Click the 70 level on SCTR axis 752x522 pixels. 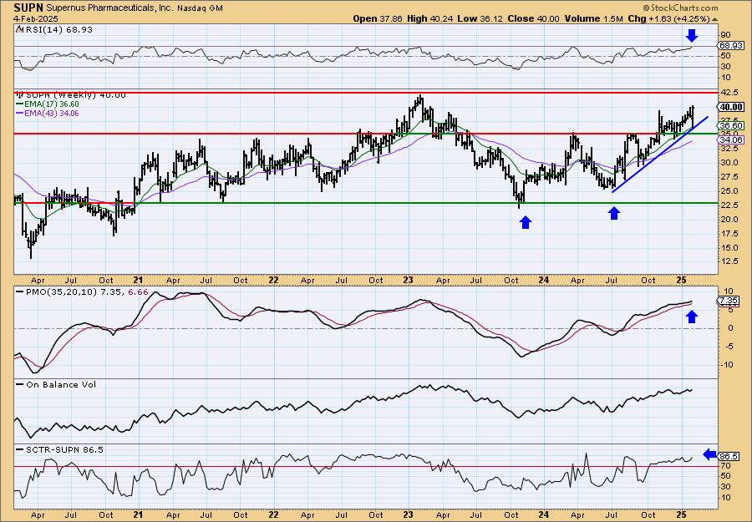pyautogui.click(x=725, y=465)
